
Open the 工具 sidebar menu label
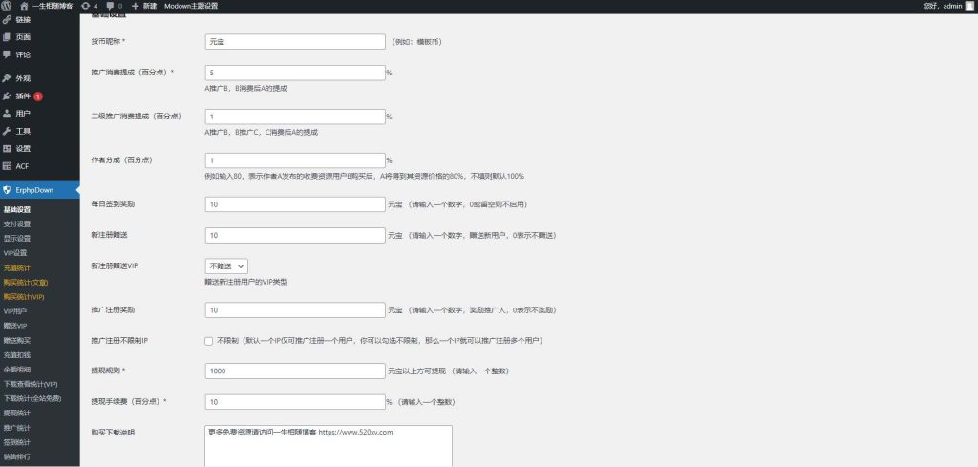[x=23, y=131]
